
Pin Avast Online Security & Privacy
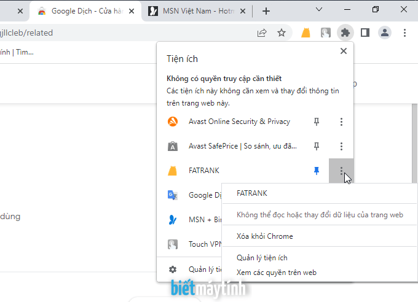(x=317, y=122)
